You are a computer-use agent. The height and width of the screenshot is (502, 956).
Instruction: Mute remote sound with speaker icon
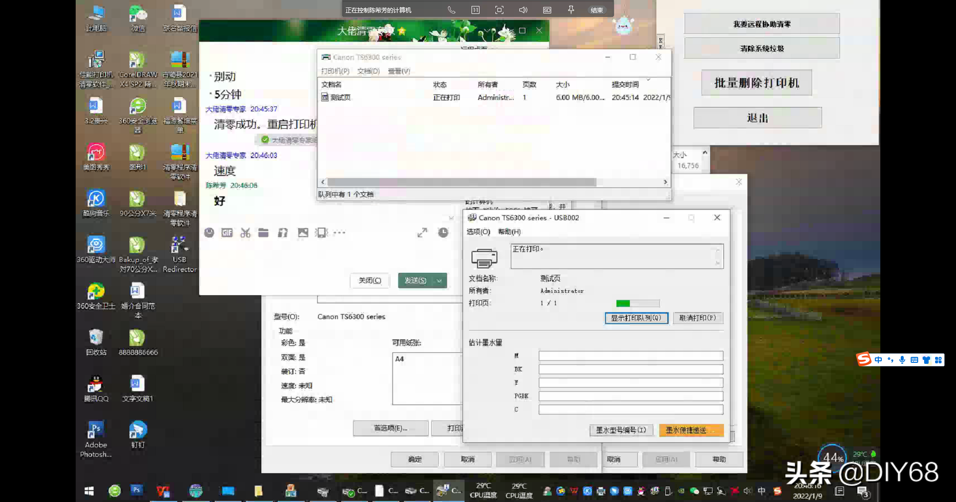(523, 10)
